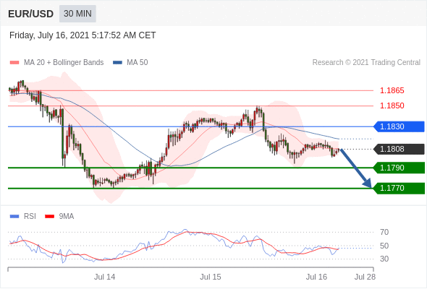Click the 'RSI' legend label
Image resolution: width=427 pixels, height=289 pixels.
[30, 217]
